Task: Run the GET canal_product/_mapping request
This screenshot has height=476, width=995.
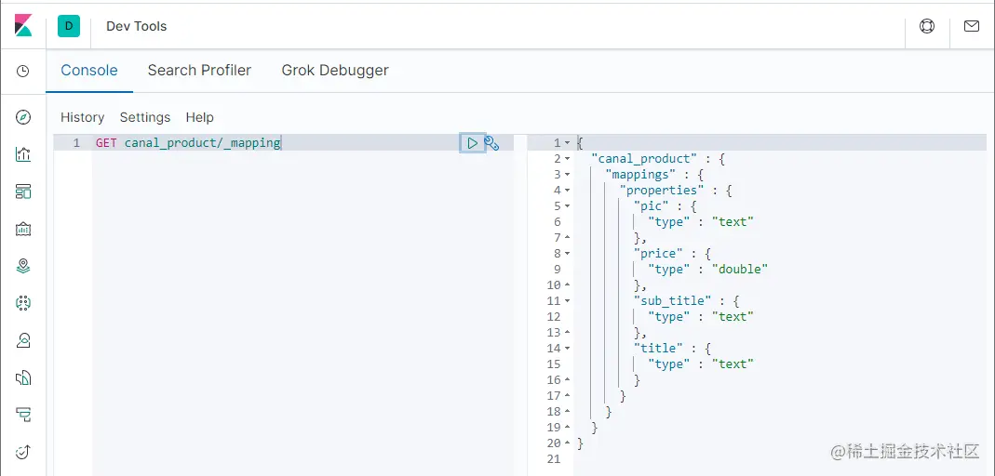Action: (472, 143)
